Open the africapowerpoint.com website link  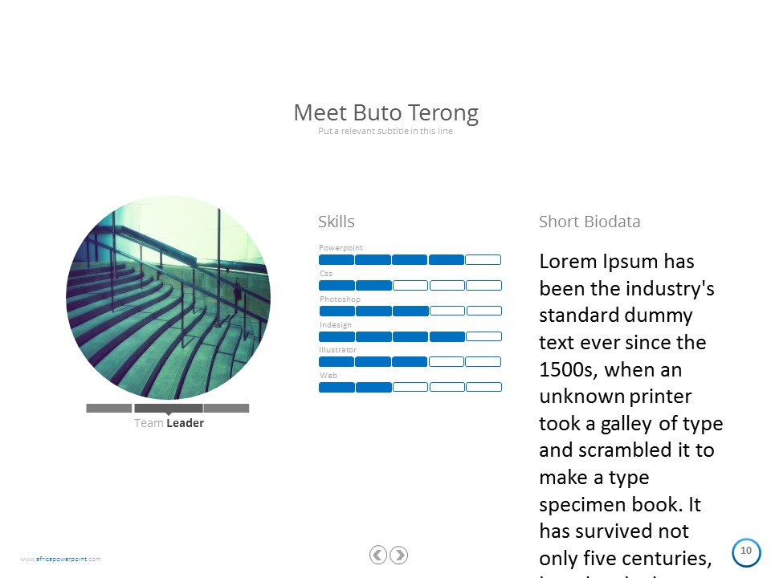[61, 559]
